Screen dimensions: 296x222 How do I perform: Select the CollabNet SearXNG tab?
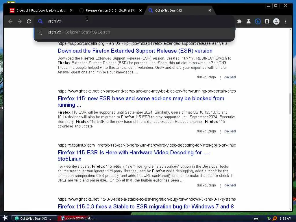[180, 10]
